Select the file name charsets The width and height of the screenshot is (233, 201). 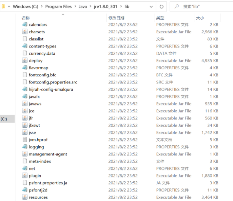coord(37,32)
